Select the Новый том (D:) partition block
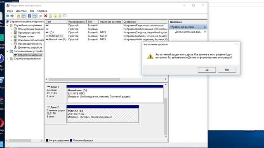Screen dimensions: 264x148 pos(115,94)
